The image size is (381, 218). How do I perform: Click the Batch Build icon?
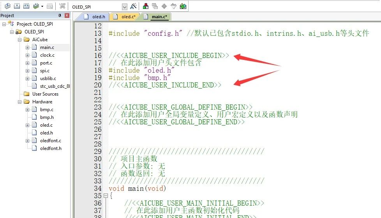[x=36, y=6]
